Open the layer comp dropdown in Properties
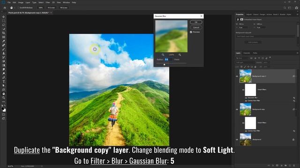Image resolution: width=300 pixels, height=168 pixels. 266,36
